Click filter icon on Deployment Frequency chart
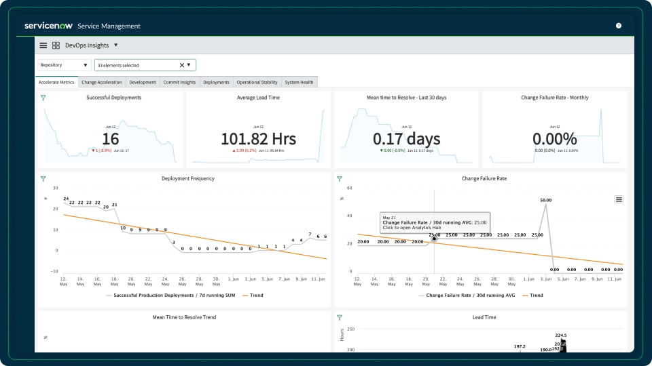This screenshot has height=366, width=652. [x=43, y=179]
